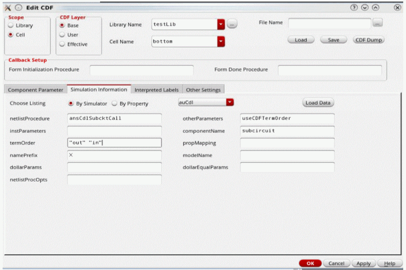This screenshot has width=406, height=270.
Task: Click the X application icon in title bar
Action: click(x=8, y=8)
